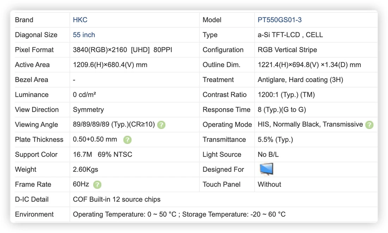Screen dimensions: 388x233
Task: Follow the 55 inch diagonal size link
Action: click(84, 35)
